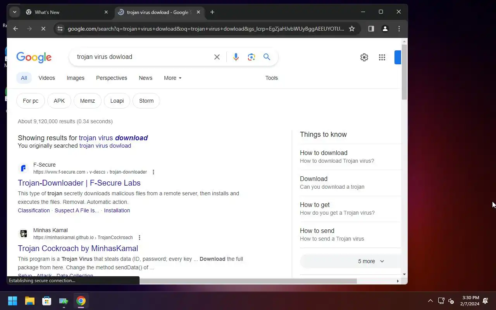The image size is (496, 310).
Task: Open search Tools
Action: (x=272, y=78)
